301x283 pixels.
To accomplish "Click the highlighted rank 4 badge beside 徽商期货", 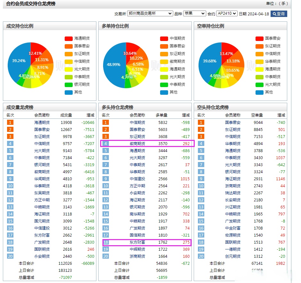I will [x=105, y=144].
